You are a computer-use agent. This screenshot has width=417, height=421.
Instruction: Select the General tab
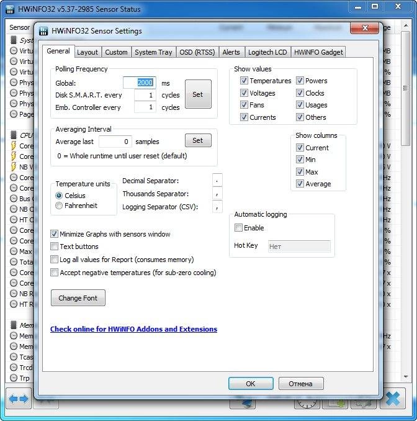(58, 51)
